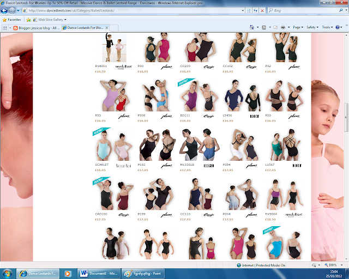This screenshot has width=349, height=279.
Task: Click the P204 skirted leotard product image
Action: tap(242, 194)
